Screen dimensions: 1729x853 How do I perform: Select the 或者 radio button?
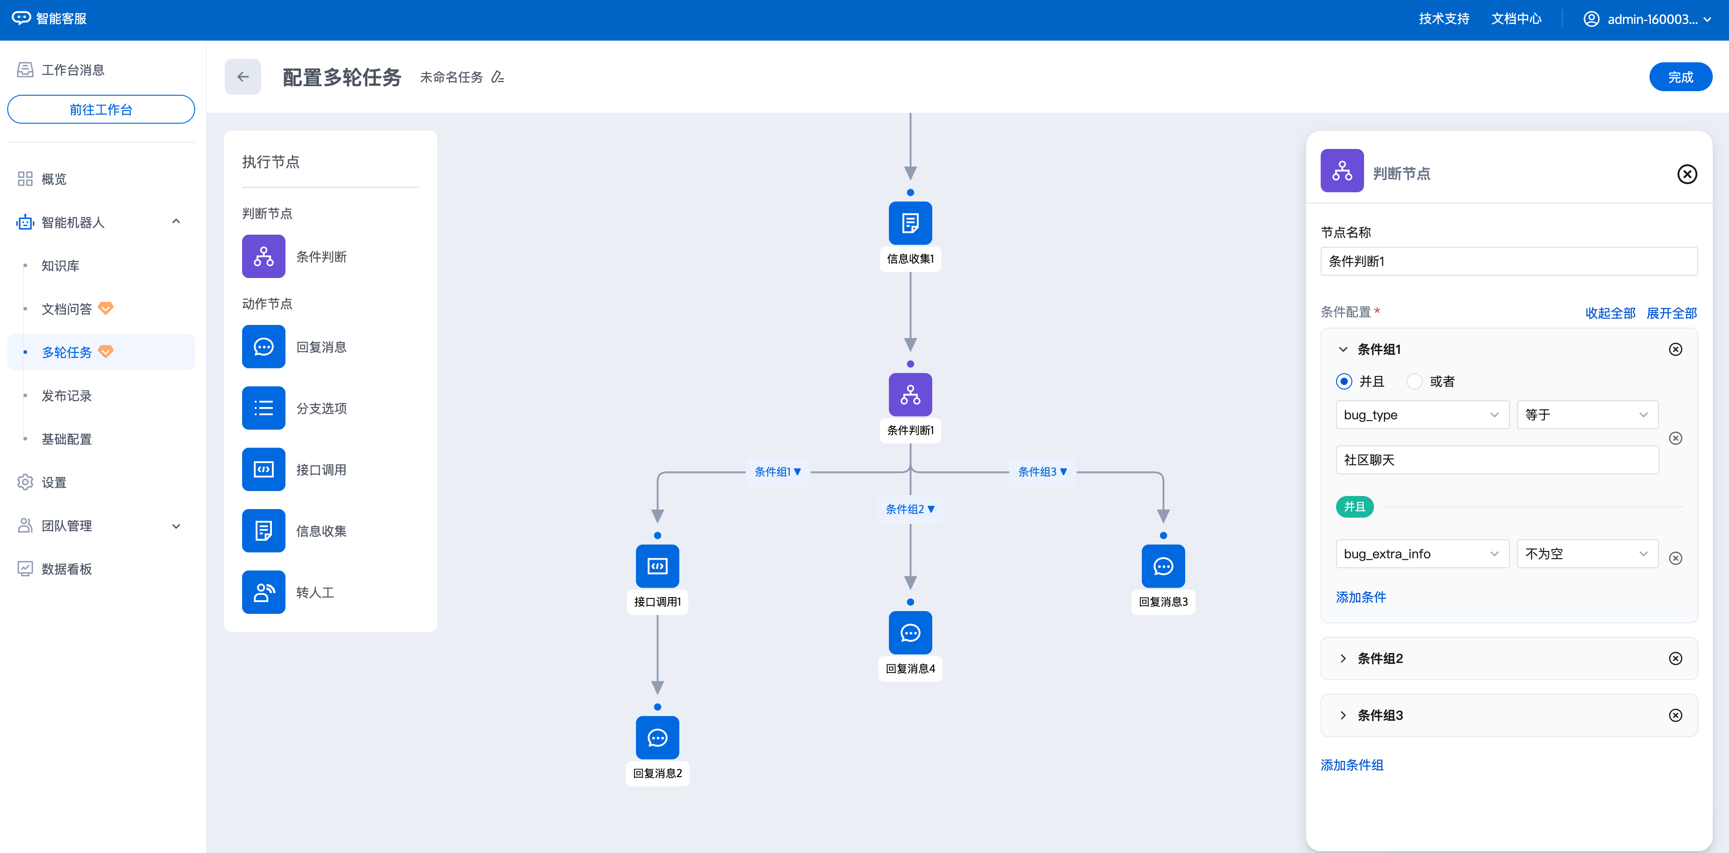1414,381
